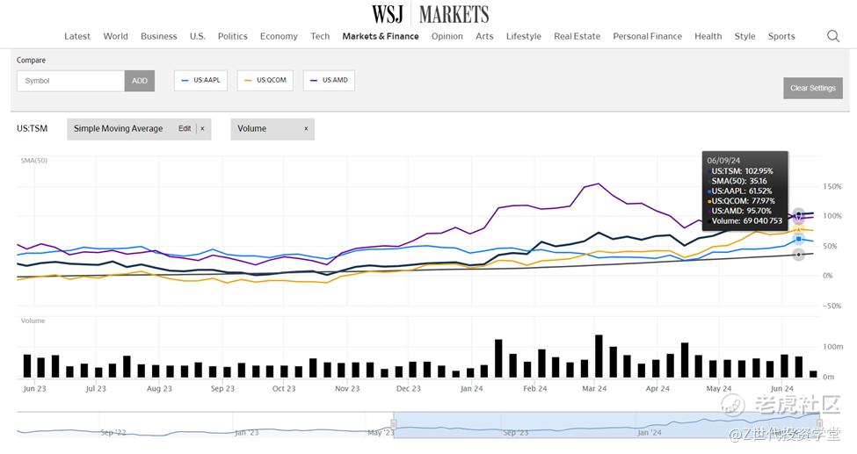This screenshot has width=857, height=454.
Task: Remove the Volume indicator
Action: (x=306, y=129)
